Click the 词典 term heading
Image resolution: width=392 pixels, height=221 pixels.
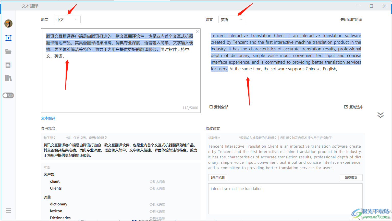coord(47,197)
